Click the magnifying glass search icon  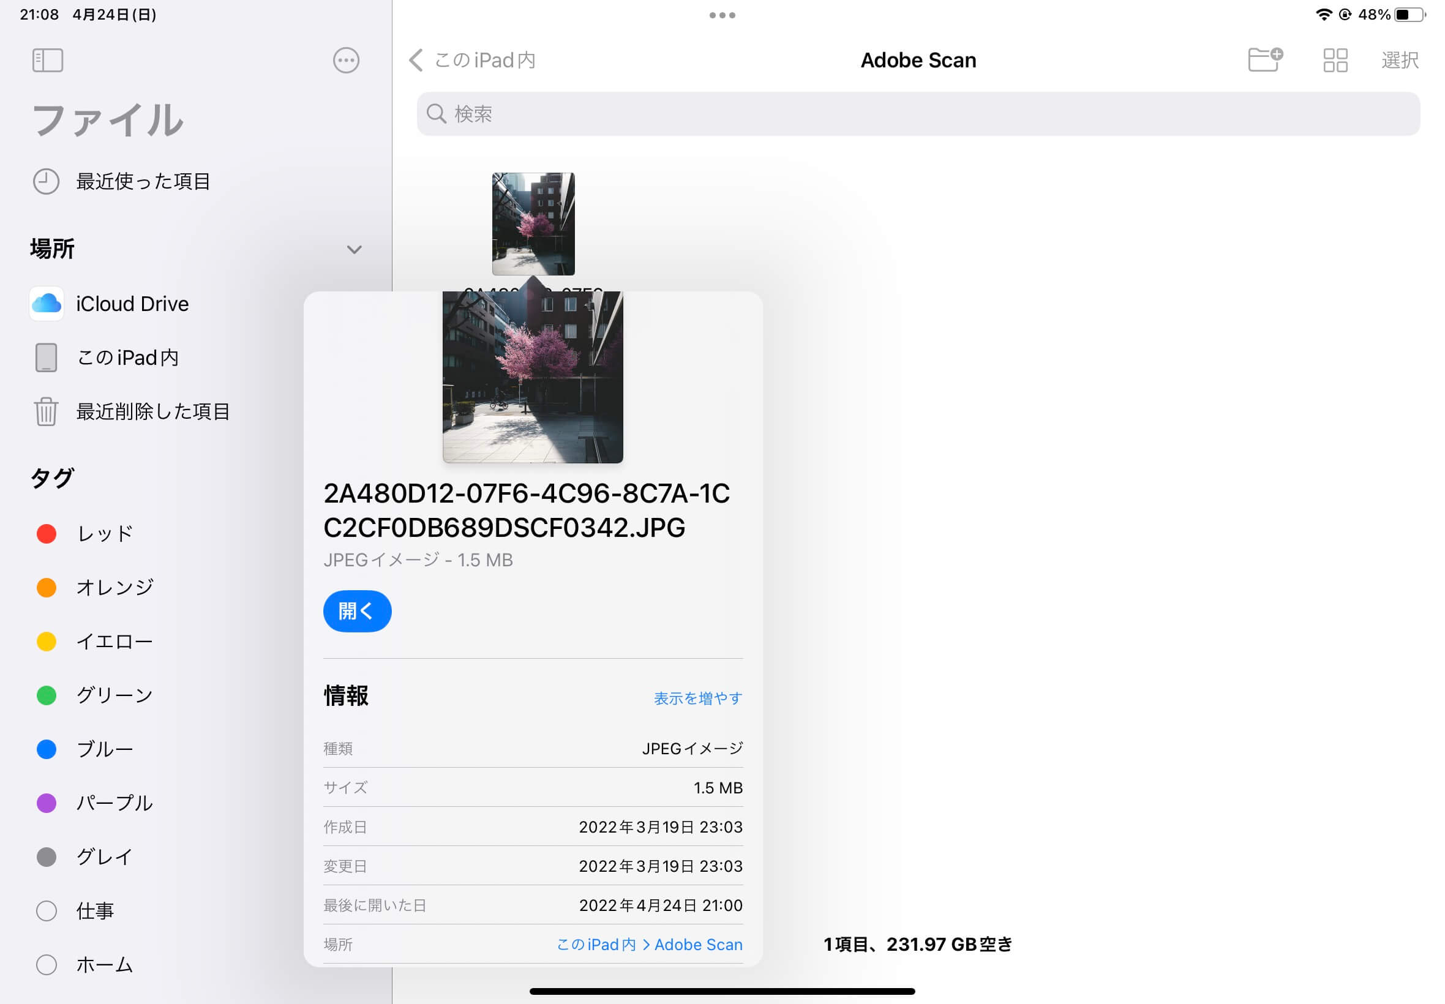(x=436, y=114)
